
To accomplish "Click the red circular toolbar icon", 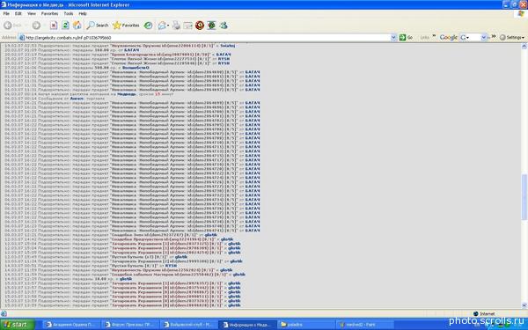I will click(x=200, y=26).
